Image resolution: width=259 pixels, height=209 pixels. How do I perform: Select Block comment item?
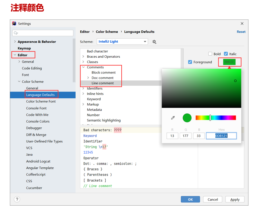coord(104,72)
